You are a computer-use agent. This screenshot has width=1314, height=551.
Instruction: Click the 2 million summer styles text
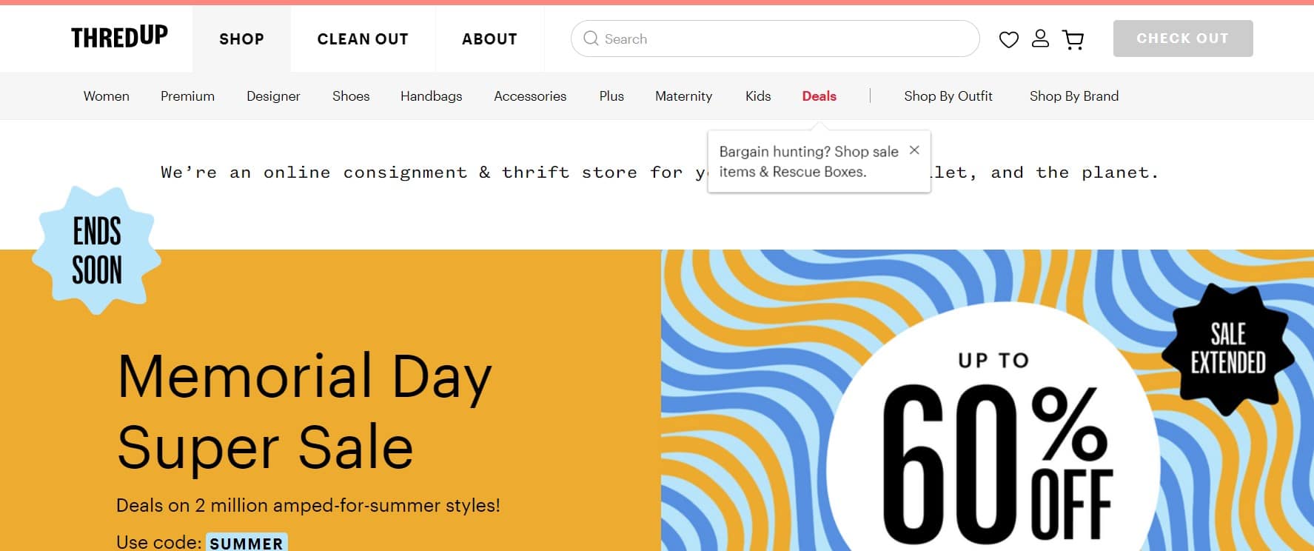(308, 505)
